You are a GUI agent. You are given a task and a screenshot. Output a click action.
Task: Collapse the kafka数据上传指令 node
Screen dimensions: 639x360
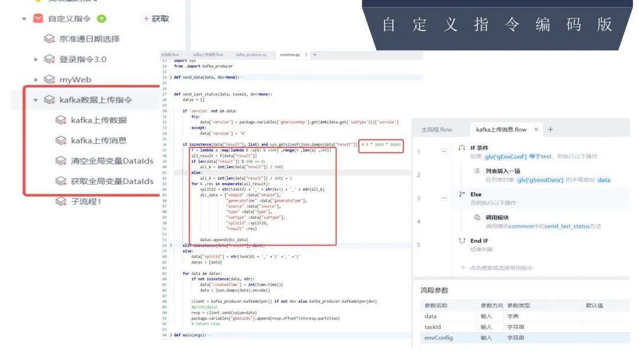click(36, 100)
